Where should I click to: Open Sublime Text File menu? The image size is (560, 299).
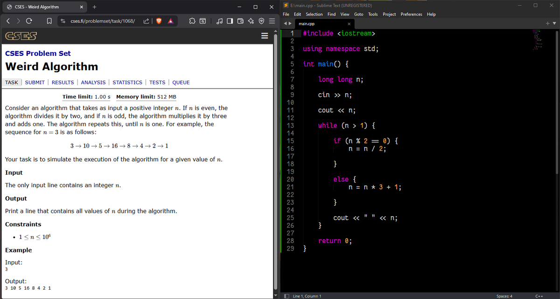click(x=286, y=14)
